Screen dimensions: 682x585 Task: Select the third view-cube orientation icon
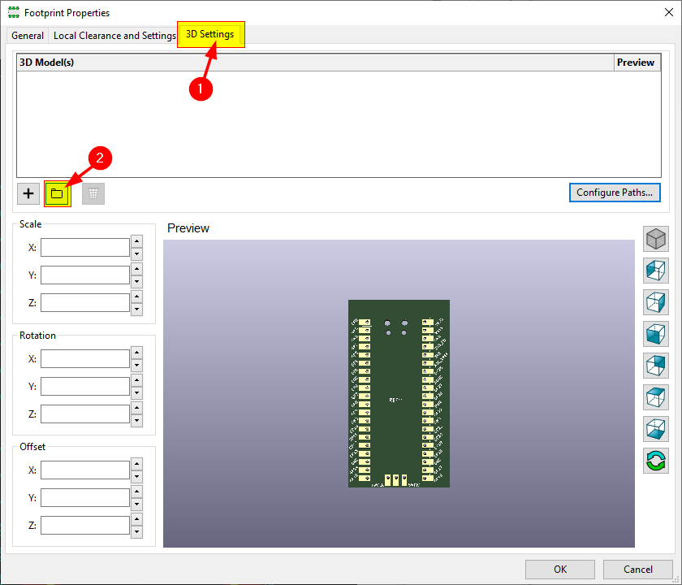pyautogui.click(x=655, y=301)
